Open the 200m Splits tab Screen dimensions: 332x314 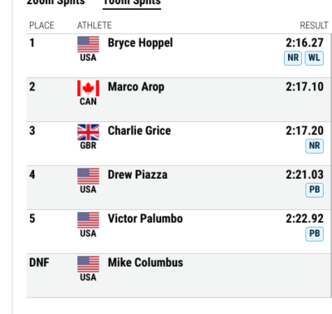point(56,2)
